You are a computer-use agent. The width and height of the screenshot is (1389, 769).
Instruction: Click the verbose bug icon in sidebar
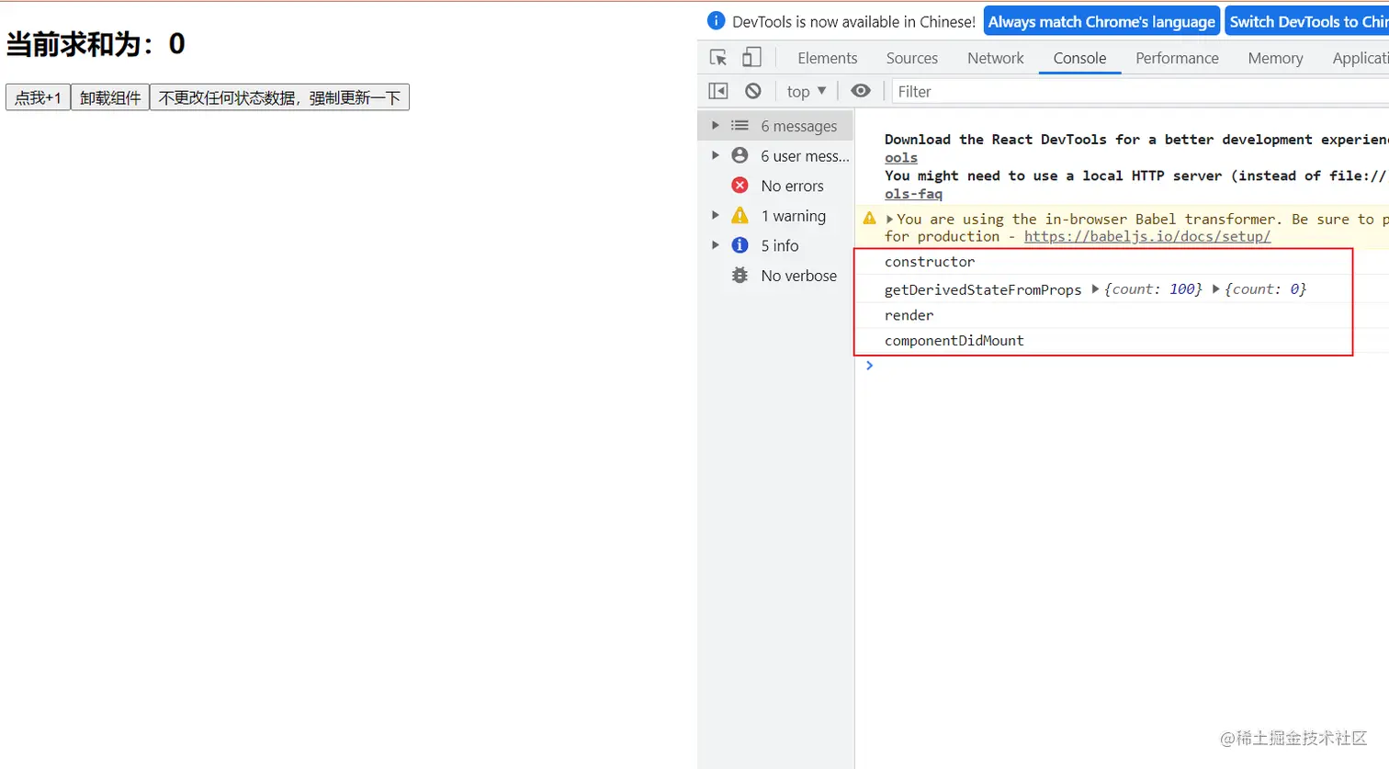[740, 276]
